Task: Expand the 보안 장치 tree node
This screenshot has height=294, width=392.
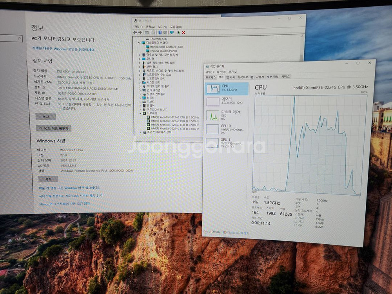Action: click(x=140, y=67)
